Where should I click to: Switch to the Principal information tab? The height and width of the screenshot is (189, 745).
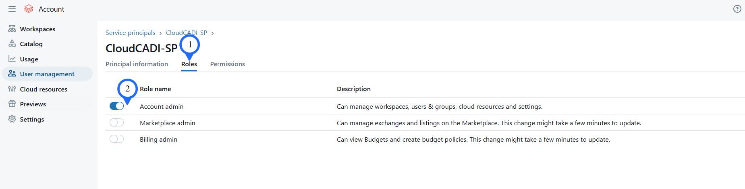[x=137, y=64]
